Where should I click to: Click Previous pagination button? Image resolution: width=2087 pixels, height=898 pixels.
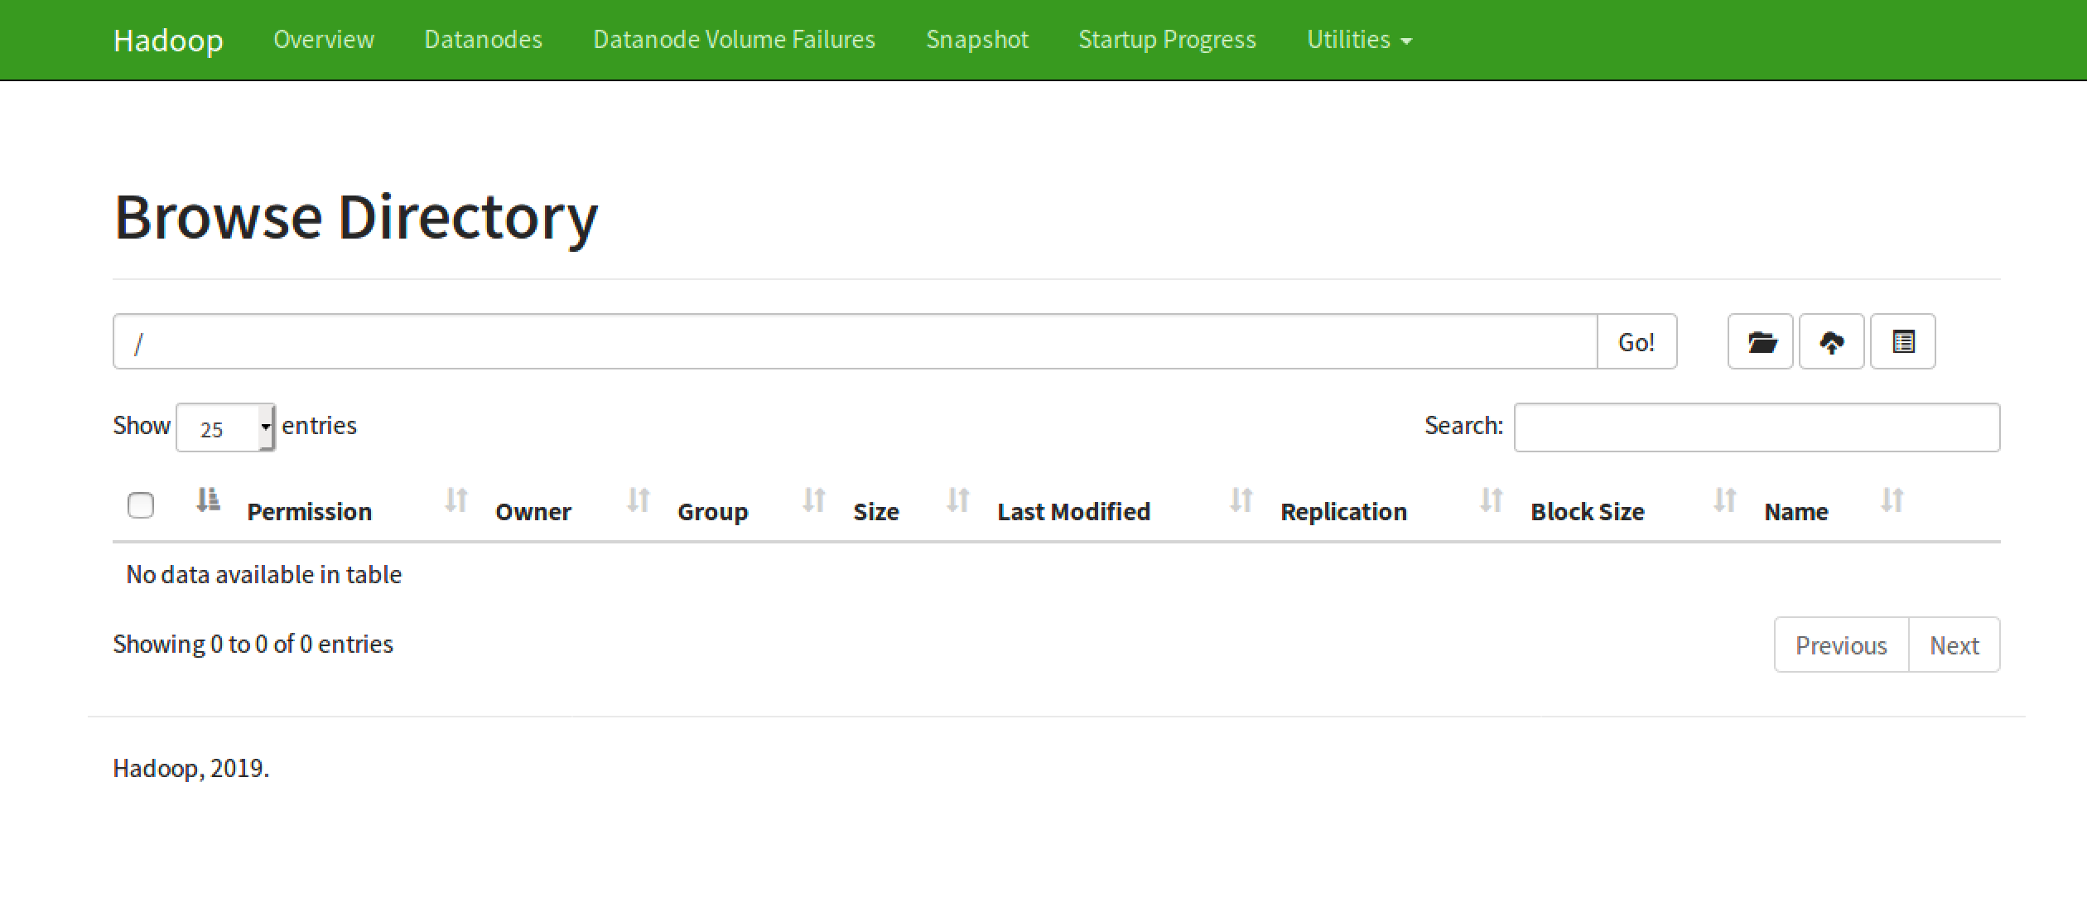1841,644
